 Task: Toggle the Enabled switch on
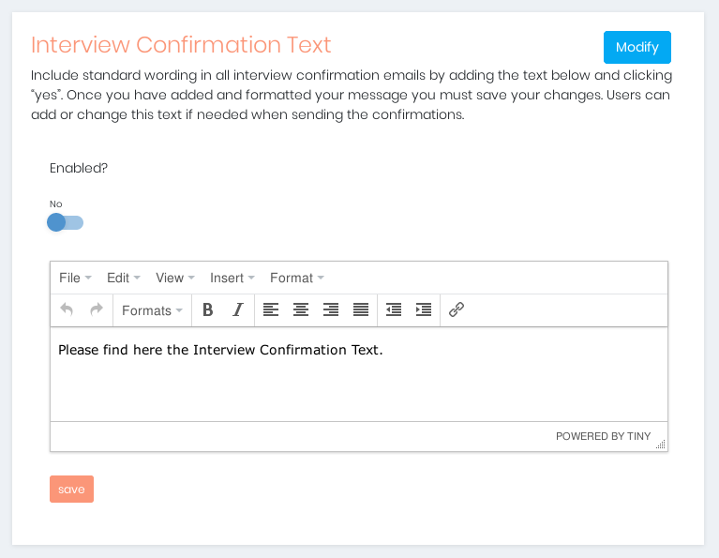pyautogui.click(x=66, y=222)
